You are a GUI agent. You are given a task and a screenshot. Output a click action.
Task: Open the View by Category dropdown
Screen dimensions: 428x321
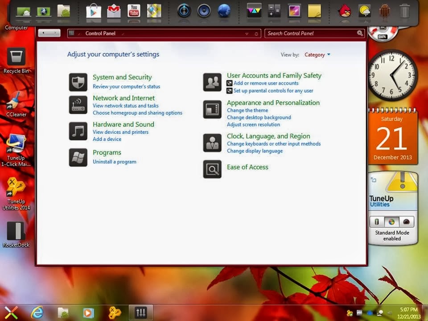click(x=317, y=54)
